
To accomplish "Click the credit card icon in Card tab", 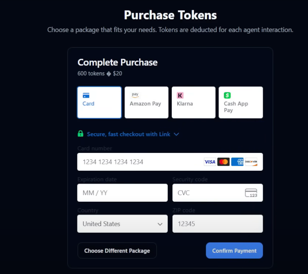I will 86,96.
